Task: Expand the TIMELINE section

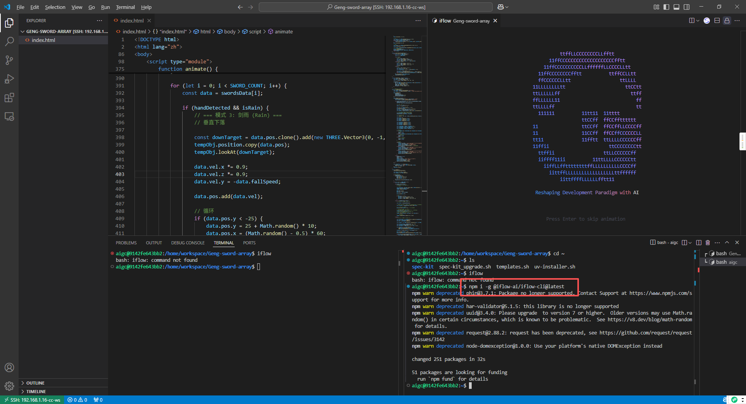Action: pos(36,392)
